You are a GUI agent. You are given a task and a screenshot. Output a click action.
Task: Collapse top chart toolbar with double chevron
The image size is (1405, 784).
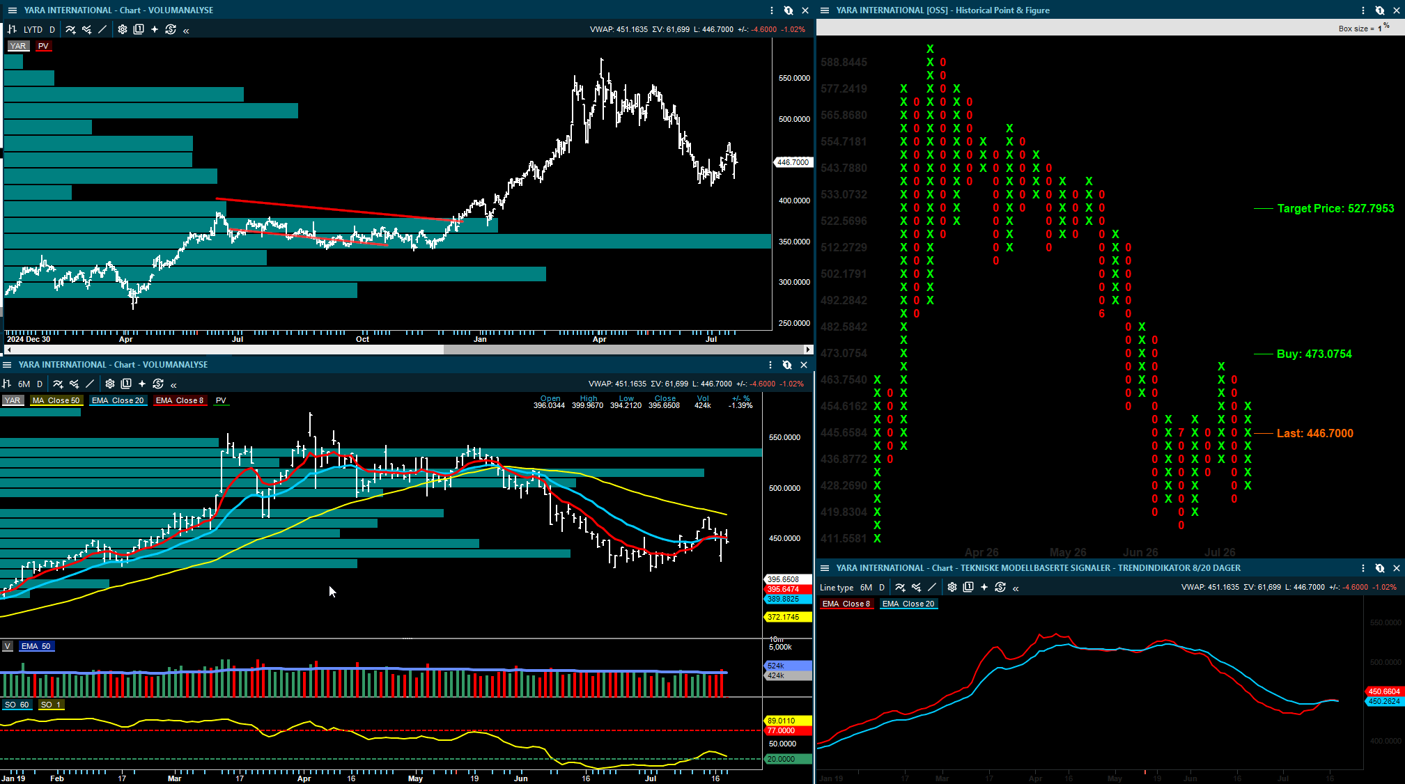click(186, 30)
